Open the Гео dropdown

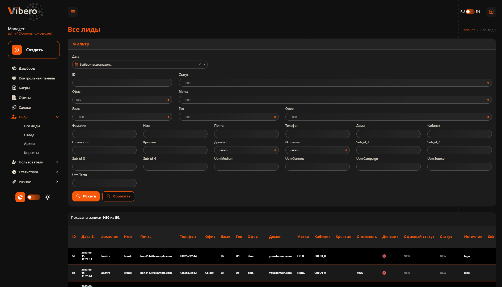coord(229,117)
